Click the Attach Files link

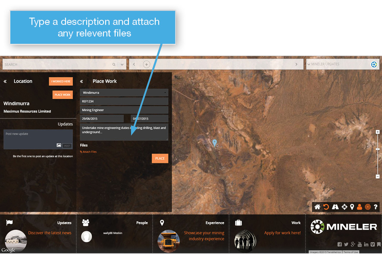tap(88, 152)
